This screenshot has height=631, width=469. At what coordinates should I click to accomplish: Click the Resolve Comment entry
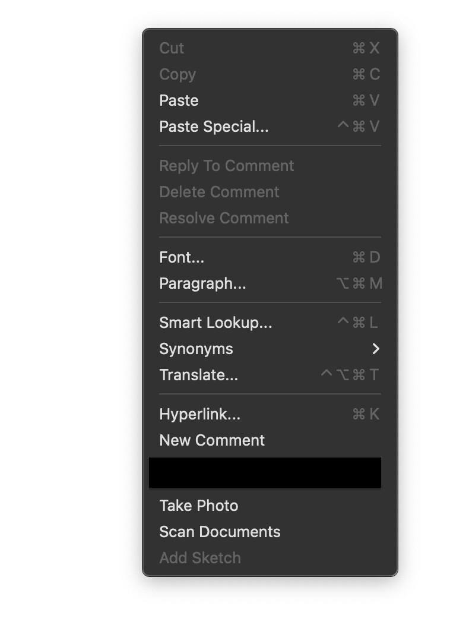[270, 217]
